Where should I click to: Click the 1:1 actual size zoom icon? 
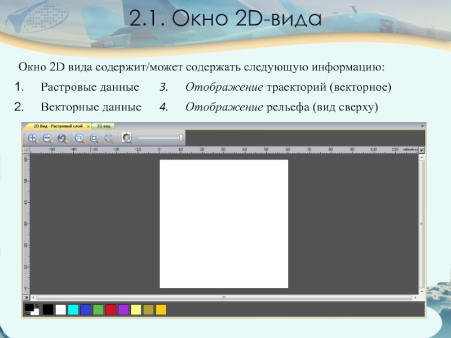coord(79,138)
